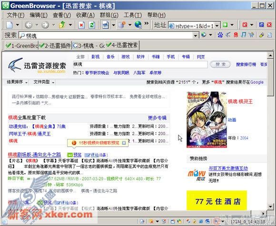The height and width of the screenshot is (226, 276).
Task: Open the 结果排序 sort dropdown
Action: click(x=17, y=82)
